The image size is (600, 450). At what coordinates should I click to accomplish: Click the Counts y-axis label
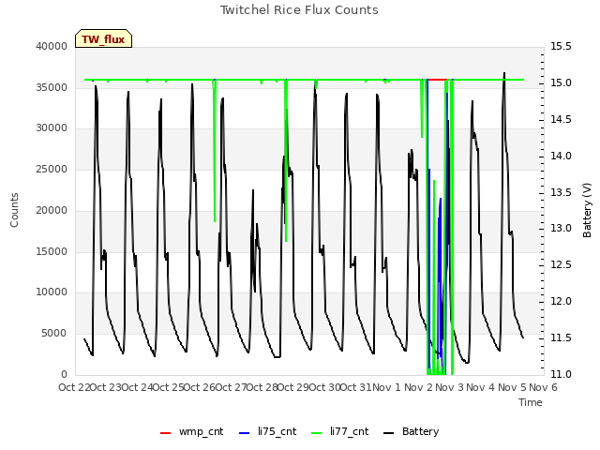point(14,210)
